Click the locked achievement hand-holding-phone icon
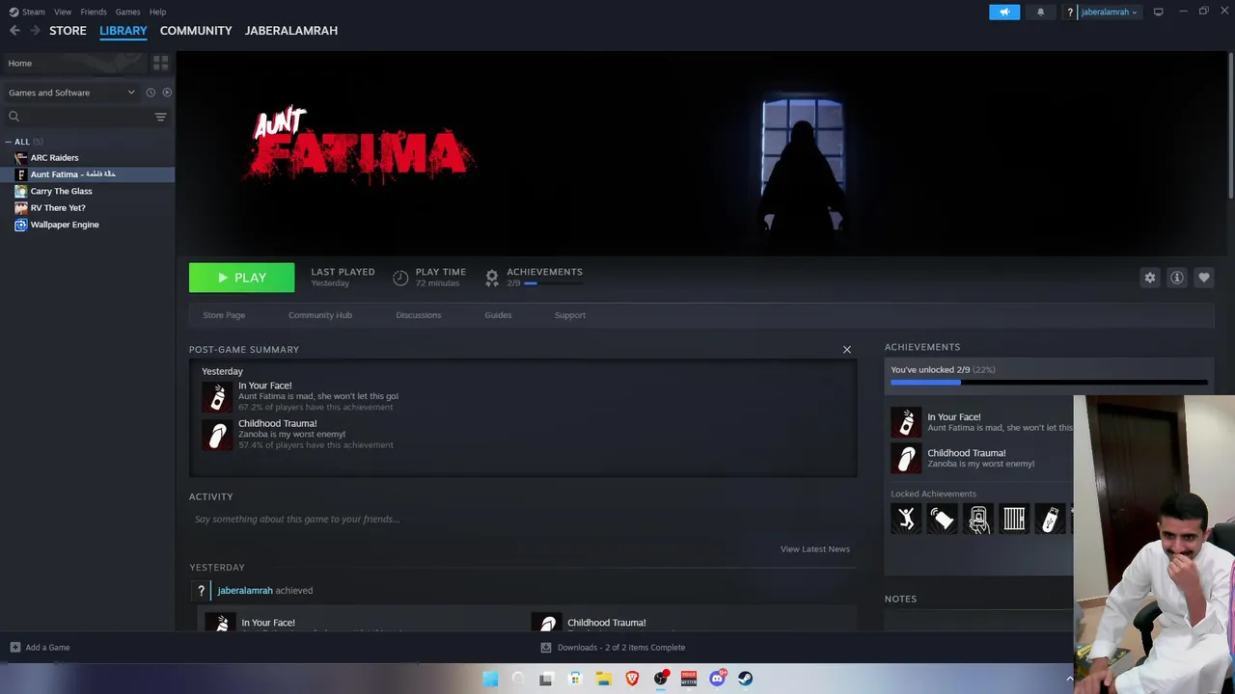 978,519
